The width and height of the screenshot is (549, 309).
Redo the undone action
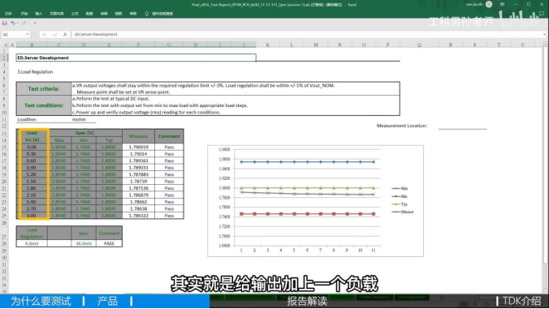(x=24, y=23)
